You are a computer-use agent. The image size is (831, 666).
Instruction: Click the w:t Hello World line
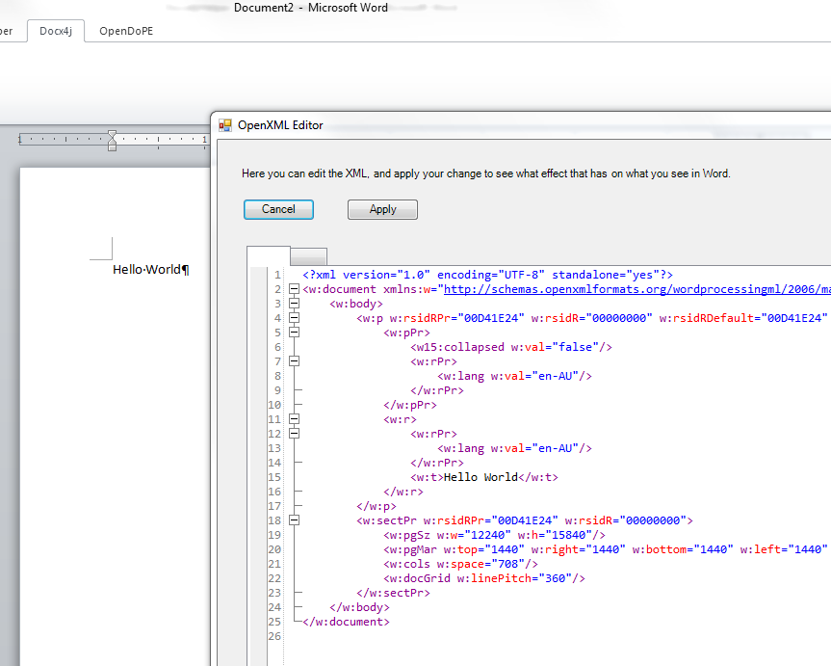click(x=483, y=477)
